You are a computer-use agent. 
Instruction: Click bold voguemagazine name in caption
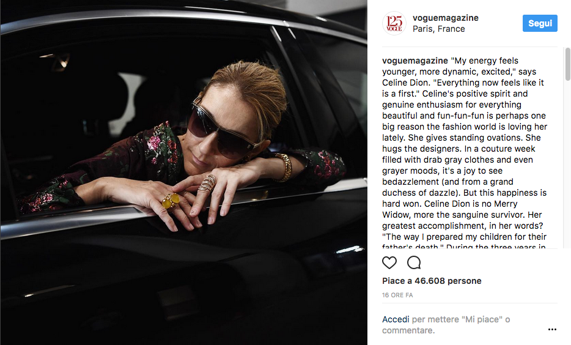pyautogui.click(x=414, y=61)
